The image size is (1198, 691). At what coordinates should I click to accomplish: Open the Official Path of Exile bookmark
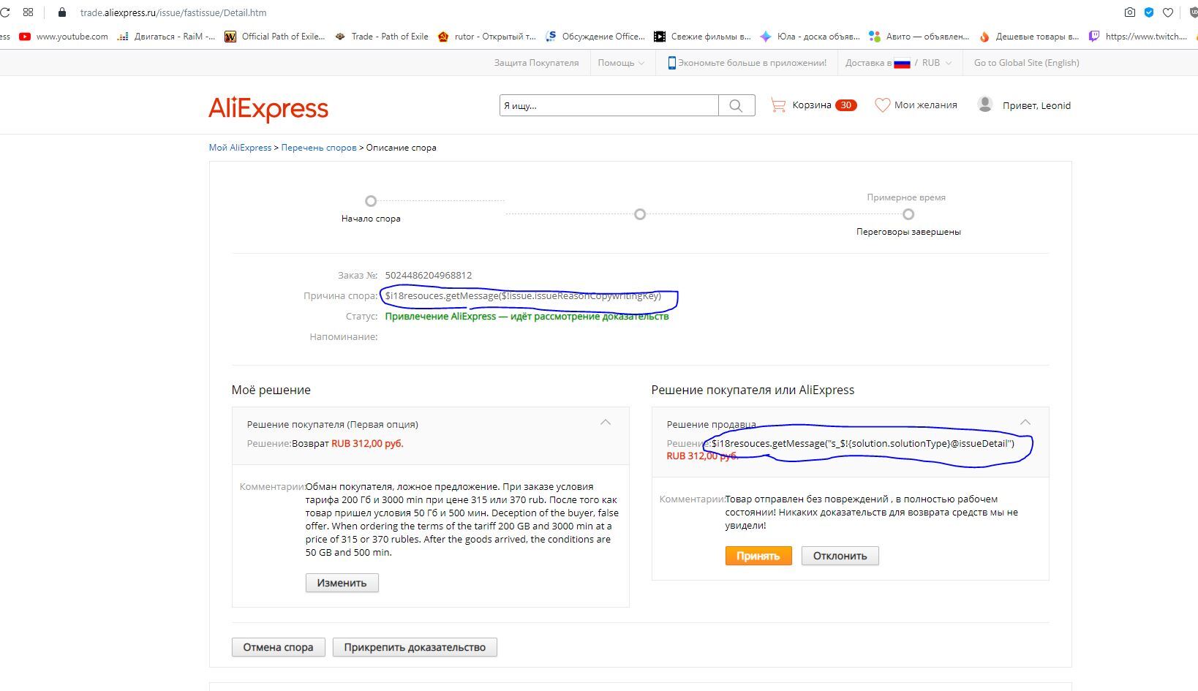274,37
